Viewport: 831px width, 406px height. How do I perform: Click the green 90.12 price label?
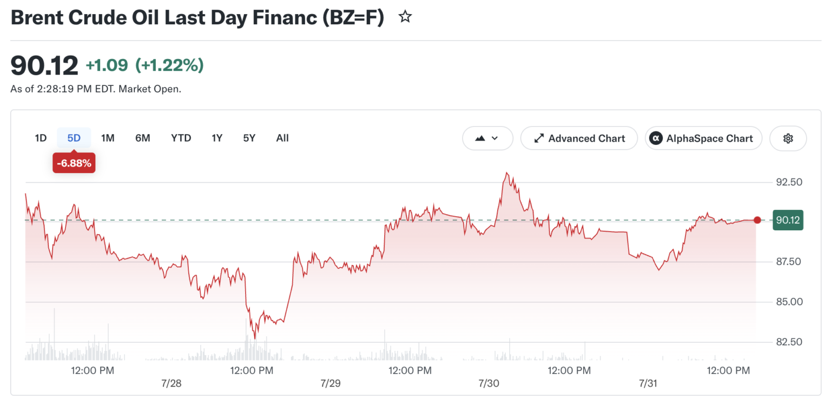[788, 220]
